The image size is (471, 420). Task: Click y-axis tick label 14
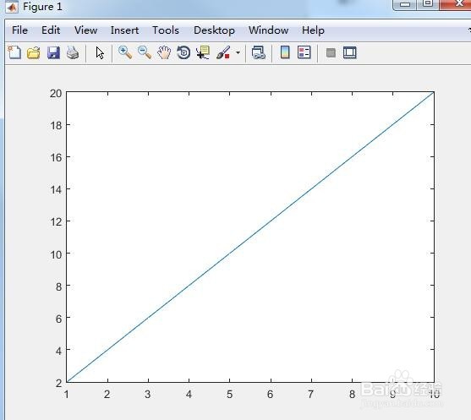tap(56, 190)
